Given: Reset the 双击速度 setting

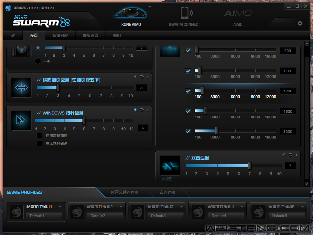Looking at the screenshot, I should (291, 155).
